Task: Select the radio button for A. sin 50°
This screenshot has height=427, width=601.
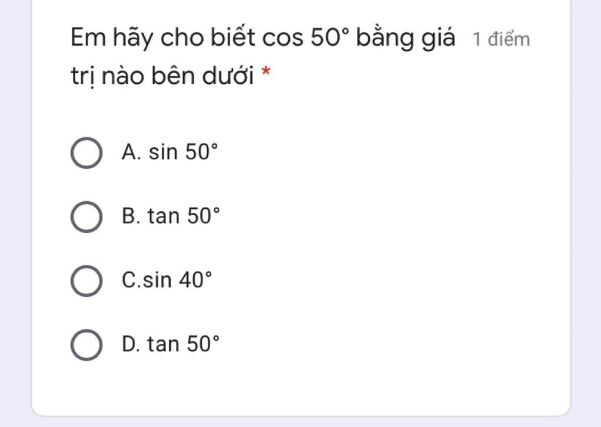Action: (86, 153)
